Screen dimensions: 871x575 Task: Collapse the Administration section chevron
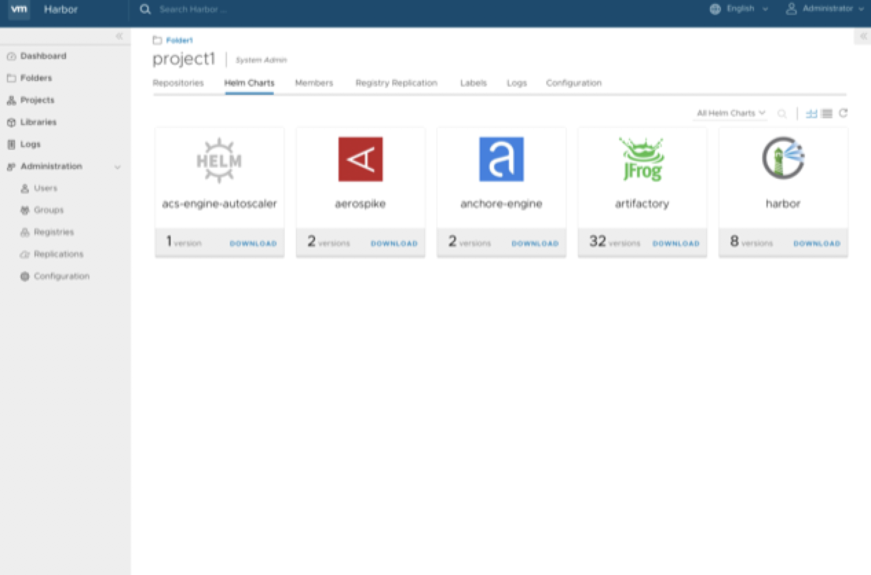[x=118, y=167]
